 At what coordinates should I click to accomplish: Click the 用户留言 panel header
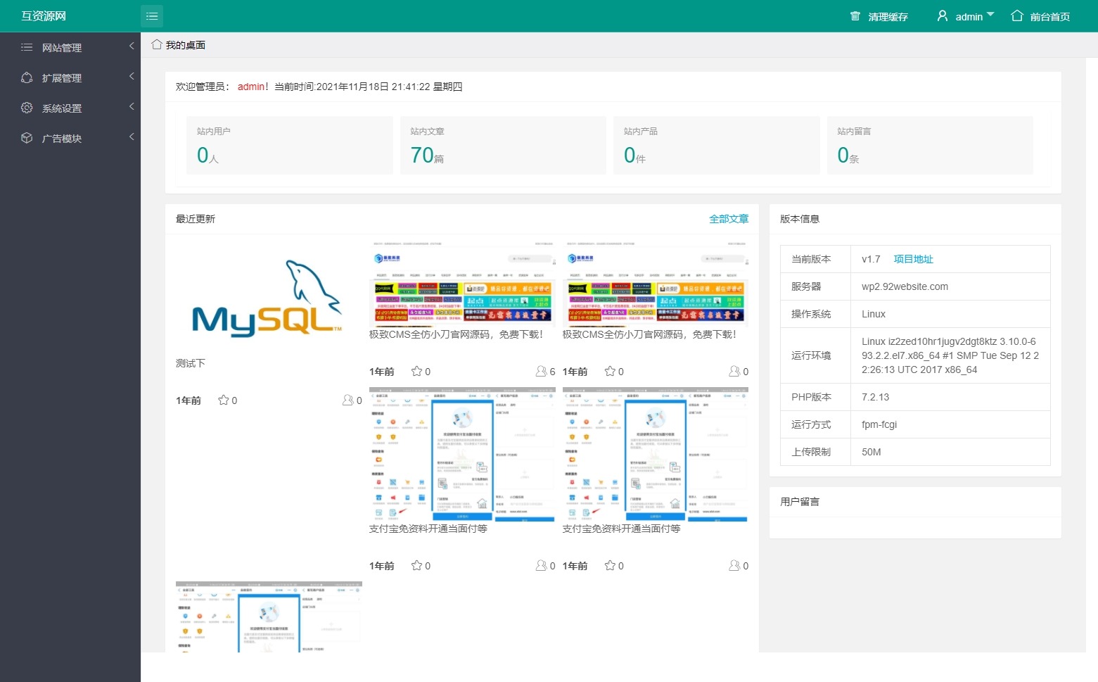(x=915, y=502)
